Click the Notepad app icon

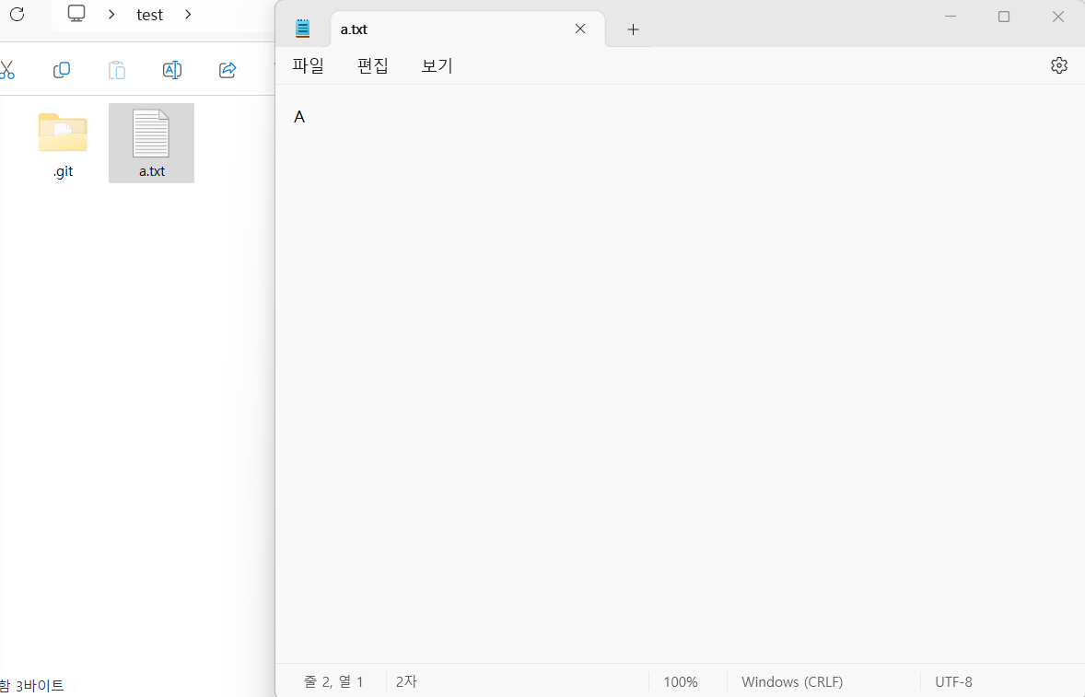(302, 29)
